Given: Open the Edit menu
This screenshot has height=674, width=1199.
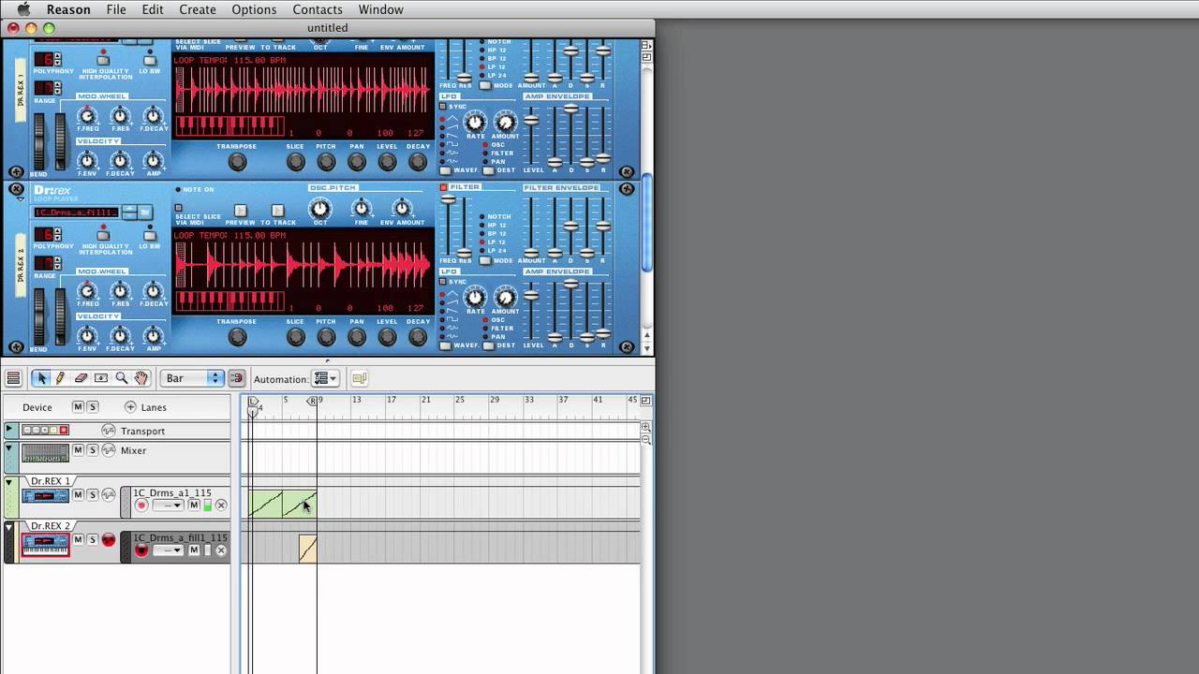Looking at the screenshot, I should 153,9.
